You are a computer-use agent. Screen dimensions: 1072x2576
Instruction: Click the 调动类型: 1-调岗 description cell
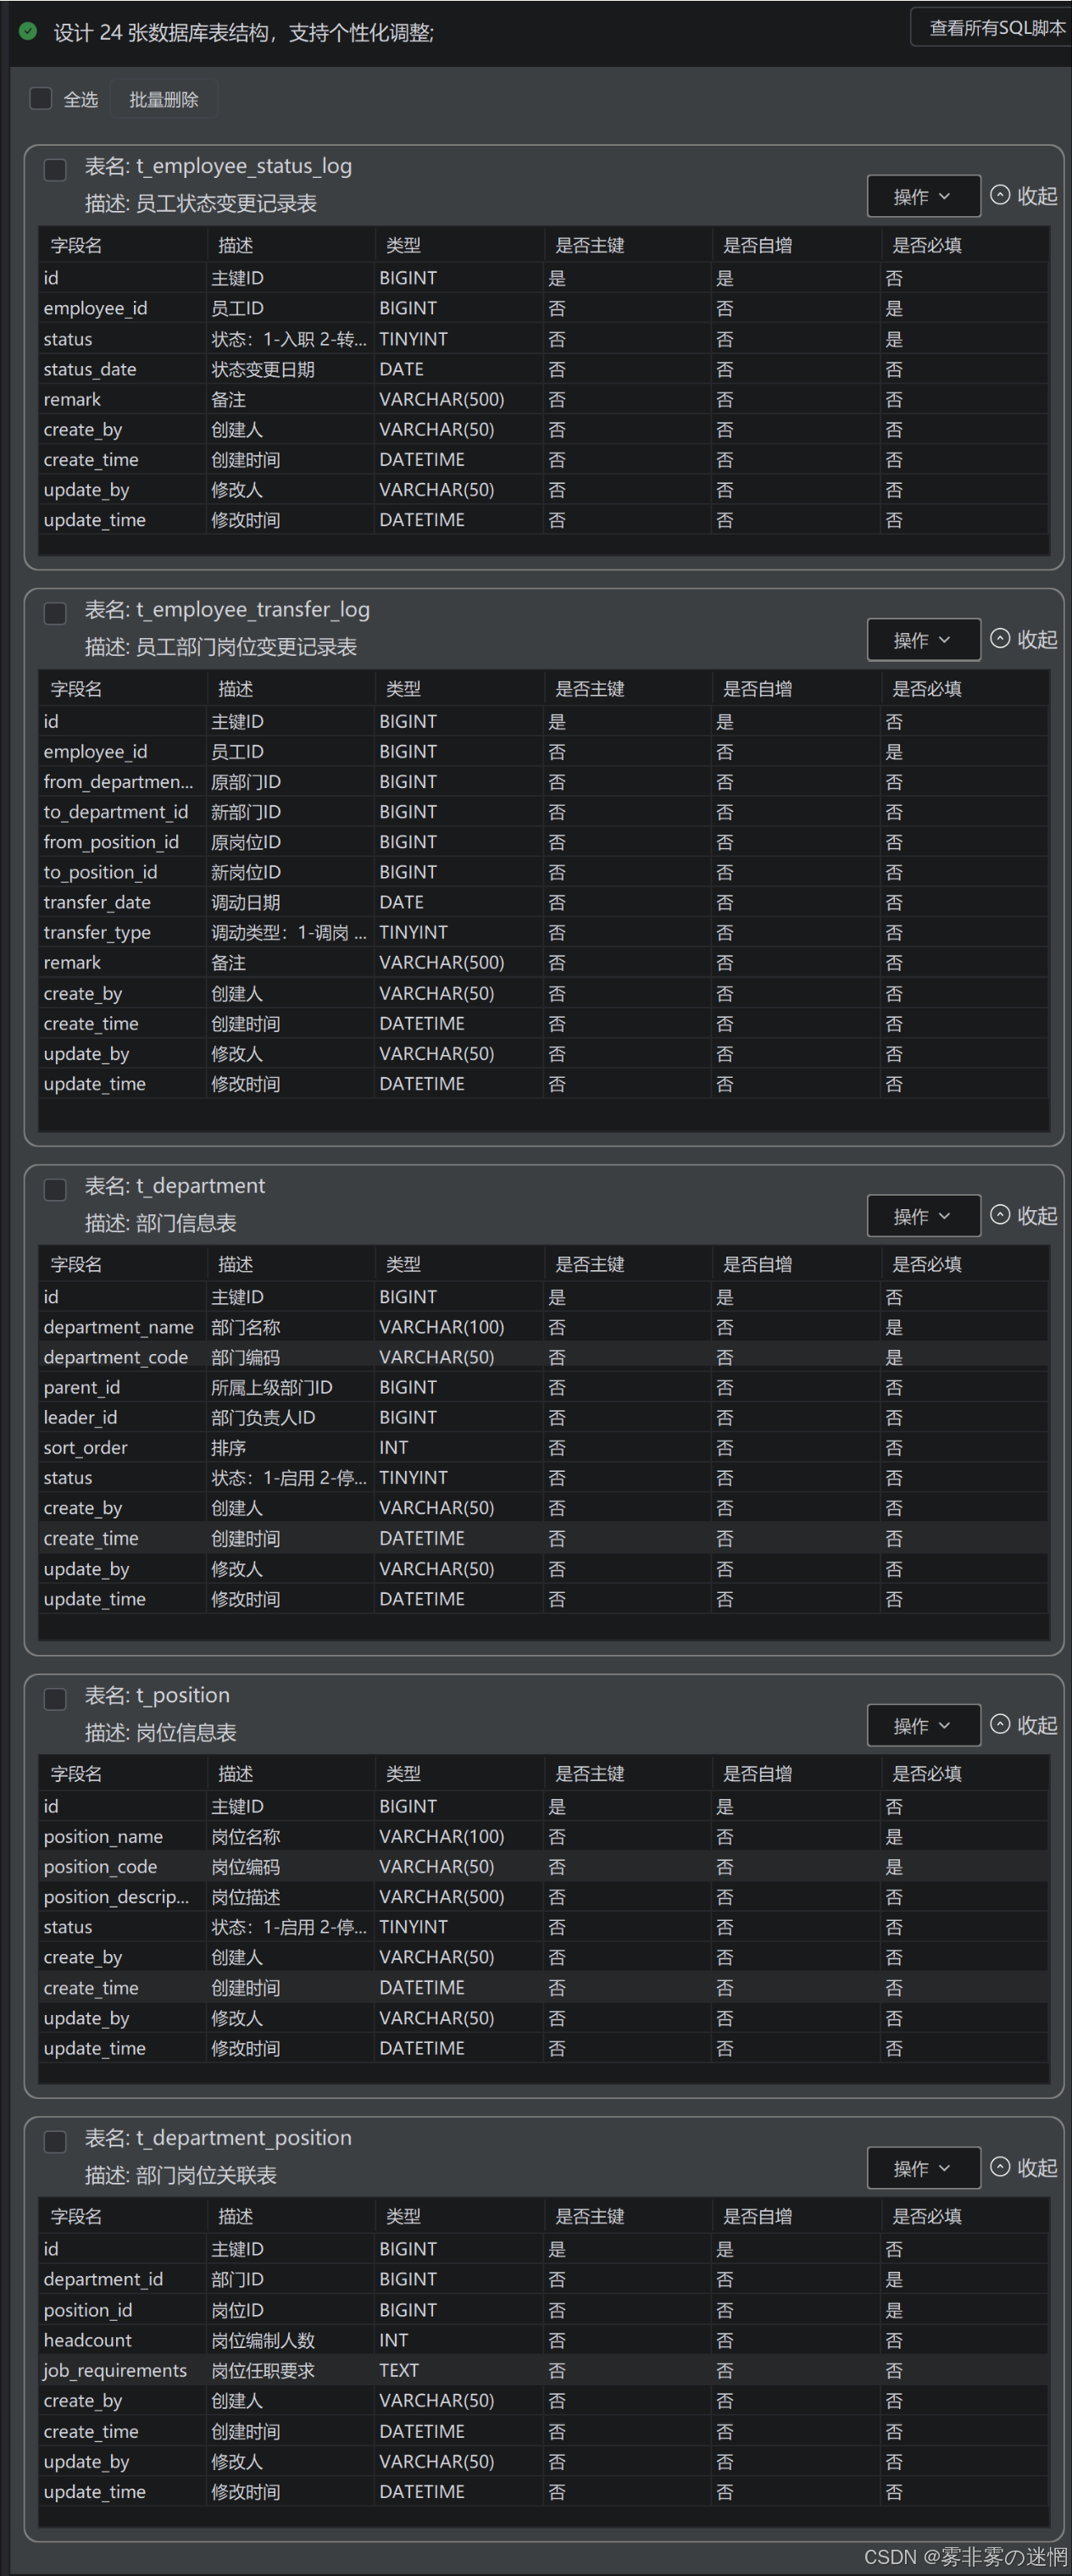click(x=289, y=932)
